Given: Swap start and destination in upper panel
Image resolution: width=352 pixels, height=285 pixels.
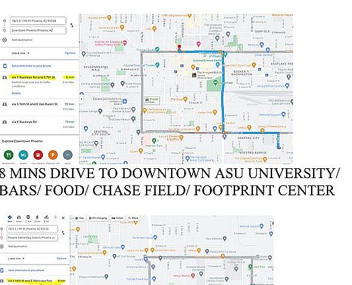Looking at the screenshot, I should [x=71, y=25].
